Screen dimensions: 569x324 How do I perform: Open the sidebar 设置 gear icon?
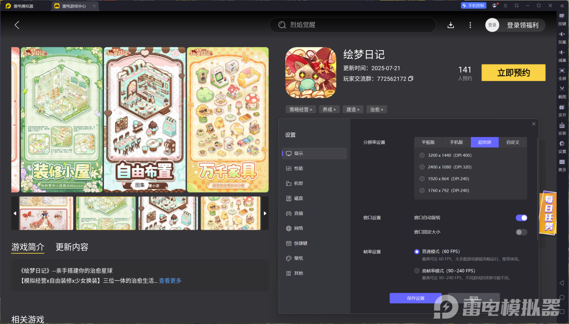(x=562, y=147)
